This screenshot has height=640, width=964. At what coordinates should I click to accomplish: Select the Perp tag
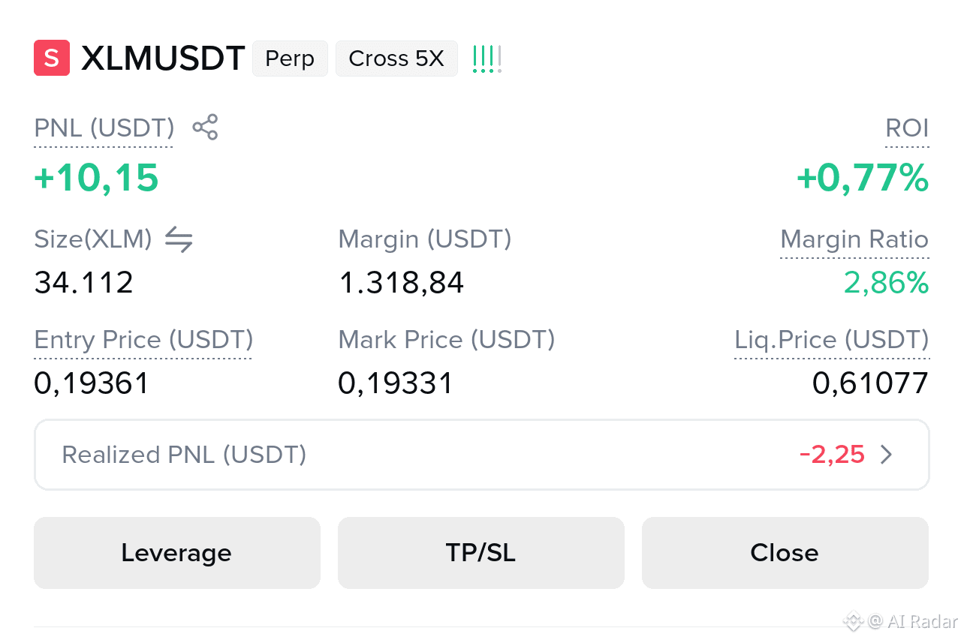point(290,59)
